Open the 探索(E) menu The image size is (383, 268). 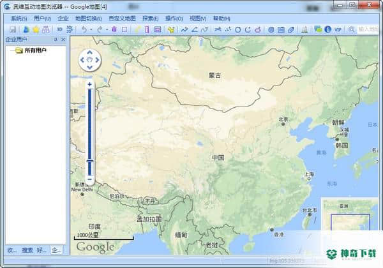pyautogui.click(x=151, y=19)
